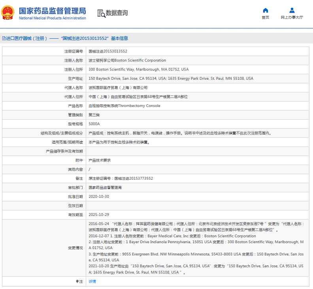This screenshot has height=289, width=313.
Task: Click 波科国际医疗贸易（上海）有限公司 value
Action: coord(118,88)
